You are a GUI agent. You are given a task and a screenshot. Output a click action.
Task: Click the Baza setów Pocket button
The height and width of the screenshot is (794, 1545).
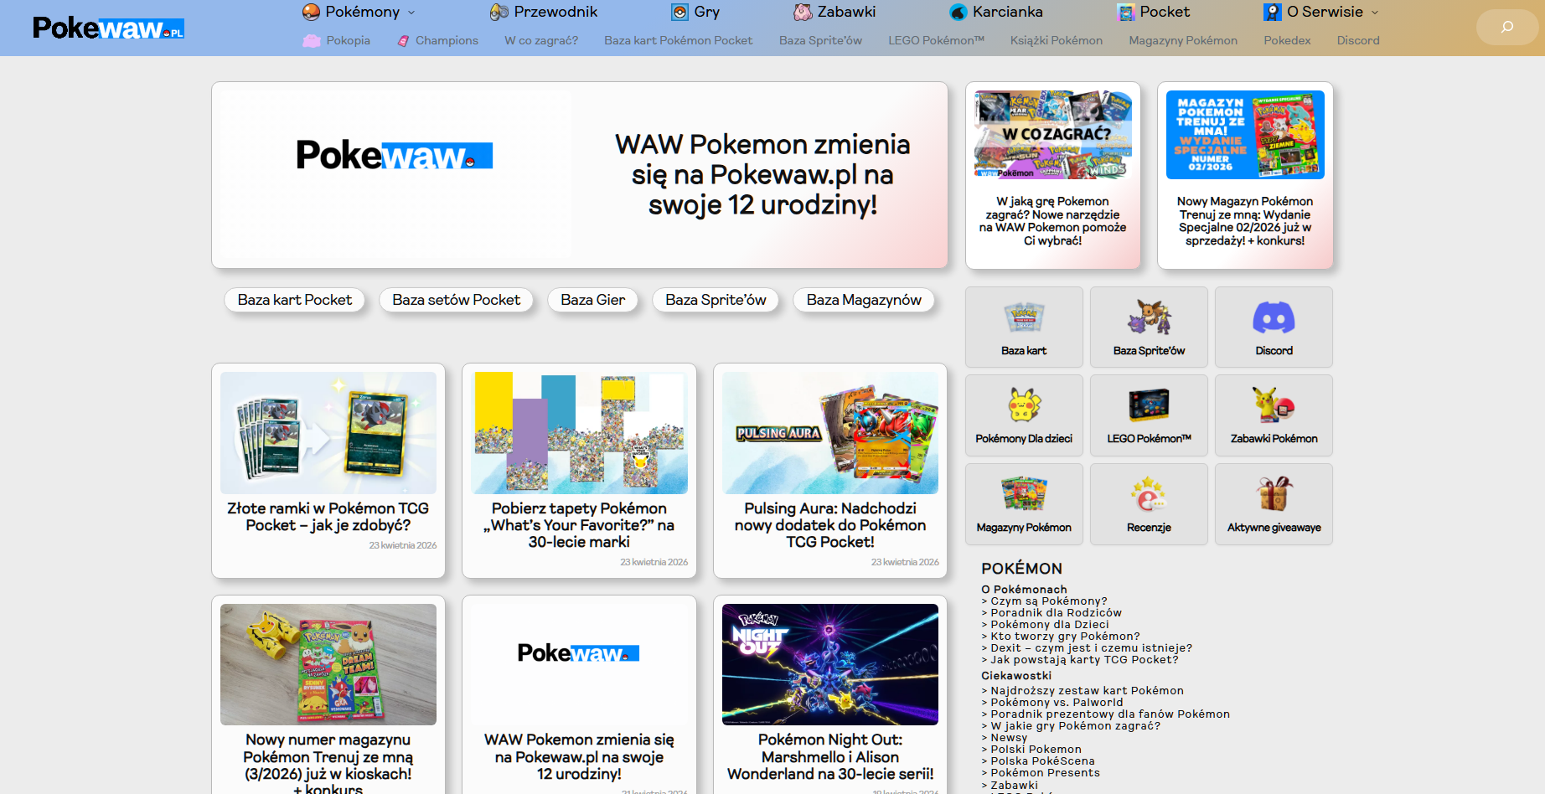pyautogui.click(x=456, y=300)
